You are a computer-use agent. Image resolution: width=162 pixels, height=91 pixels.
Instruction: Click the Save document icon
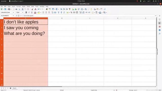(9, 9)
